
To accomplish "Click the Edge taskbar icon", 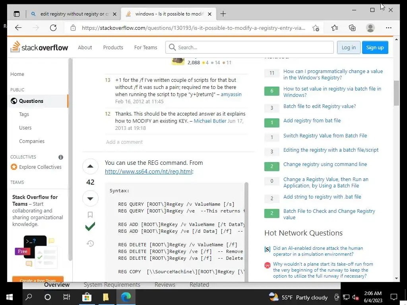I will point(126,297).
